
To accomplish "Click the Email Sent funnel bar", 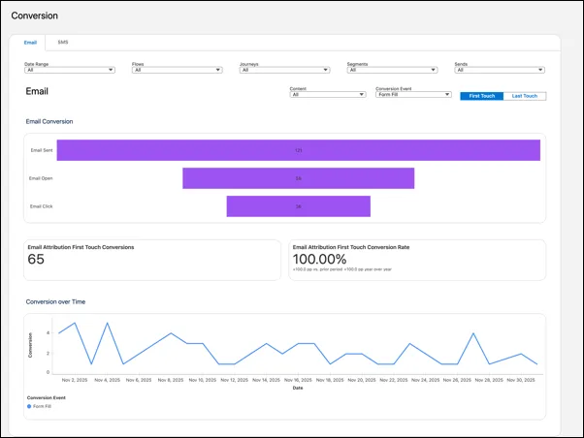I will point(298,150).
